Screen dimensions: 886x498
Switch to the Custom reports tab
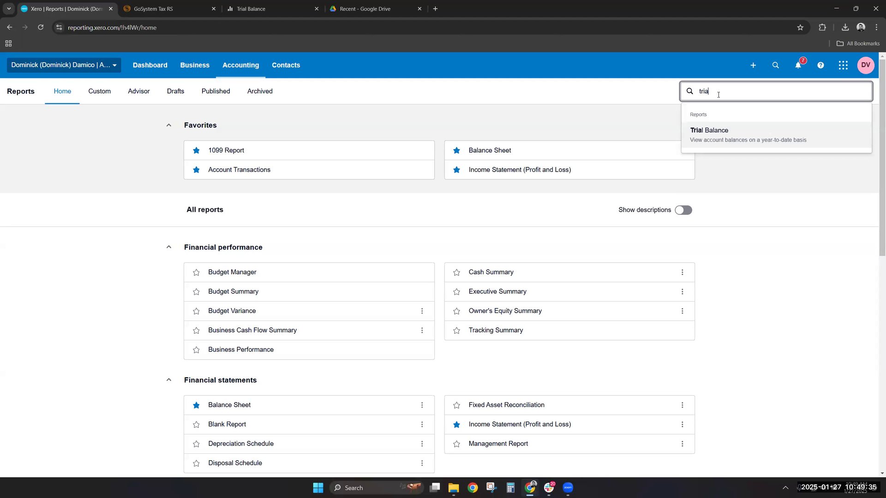click(x=99, y=91)
